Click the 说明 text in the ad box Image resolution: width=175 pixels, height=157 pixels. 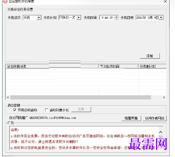point(15,130)
